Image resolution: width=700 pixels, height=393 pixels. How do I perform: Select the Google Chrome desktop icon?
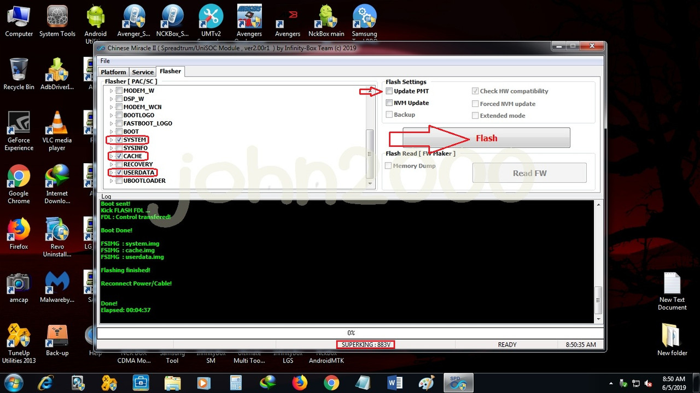pyautogui.click(x=19, y=184)
